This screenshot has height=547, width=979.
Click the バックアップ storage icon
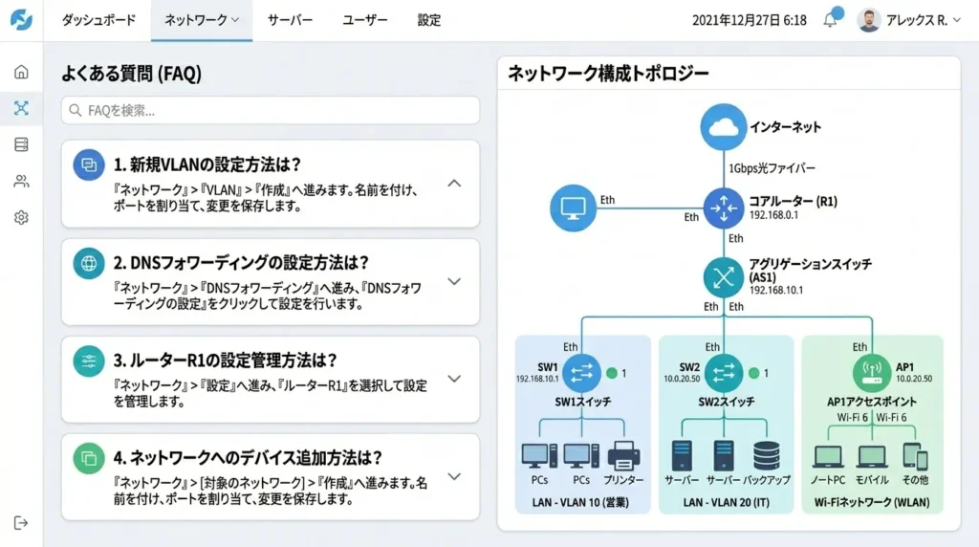click(x=766, y=456)
